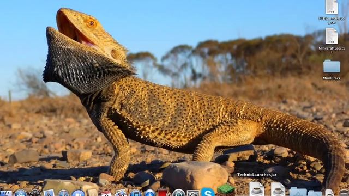349x196 pixels.
Task: Open the second jar file in the Dock
Action: 278,189
